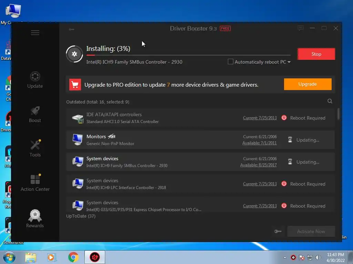
Task: Click the no-signature icon next to Monitors
Action: tap(112, 136)
